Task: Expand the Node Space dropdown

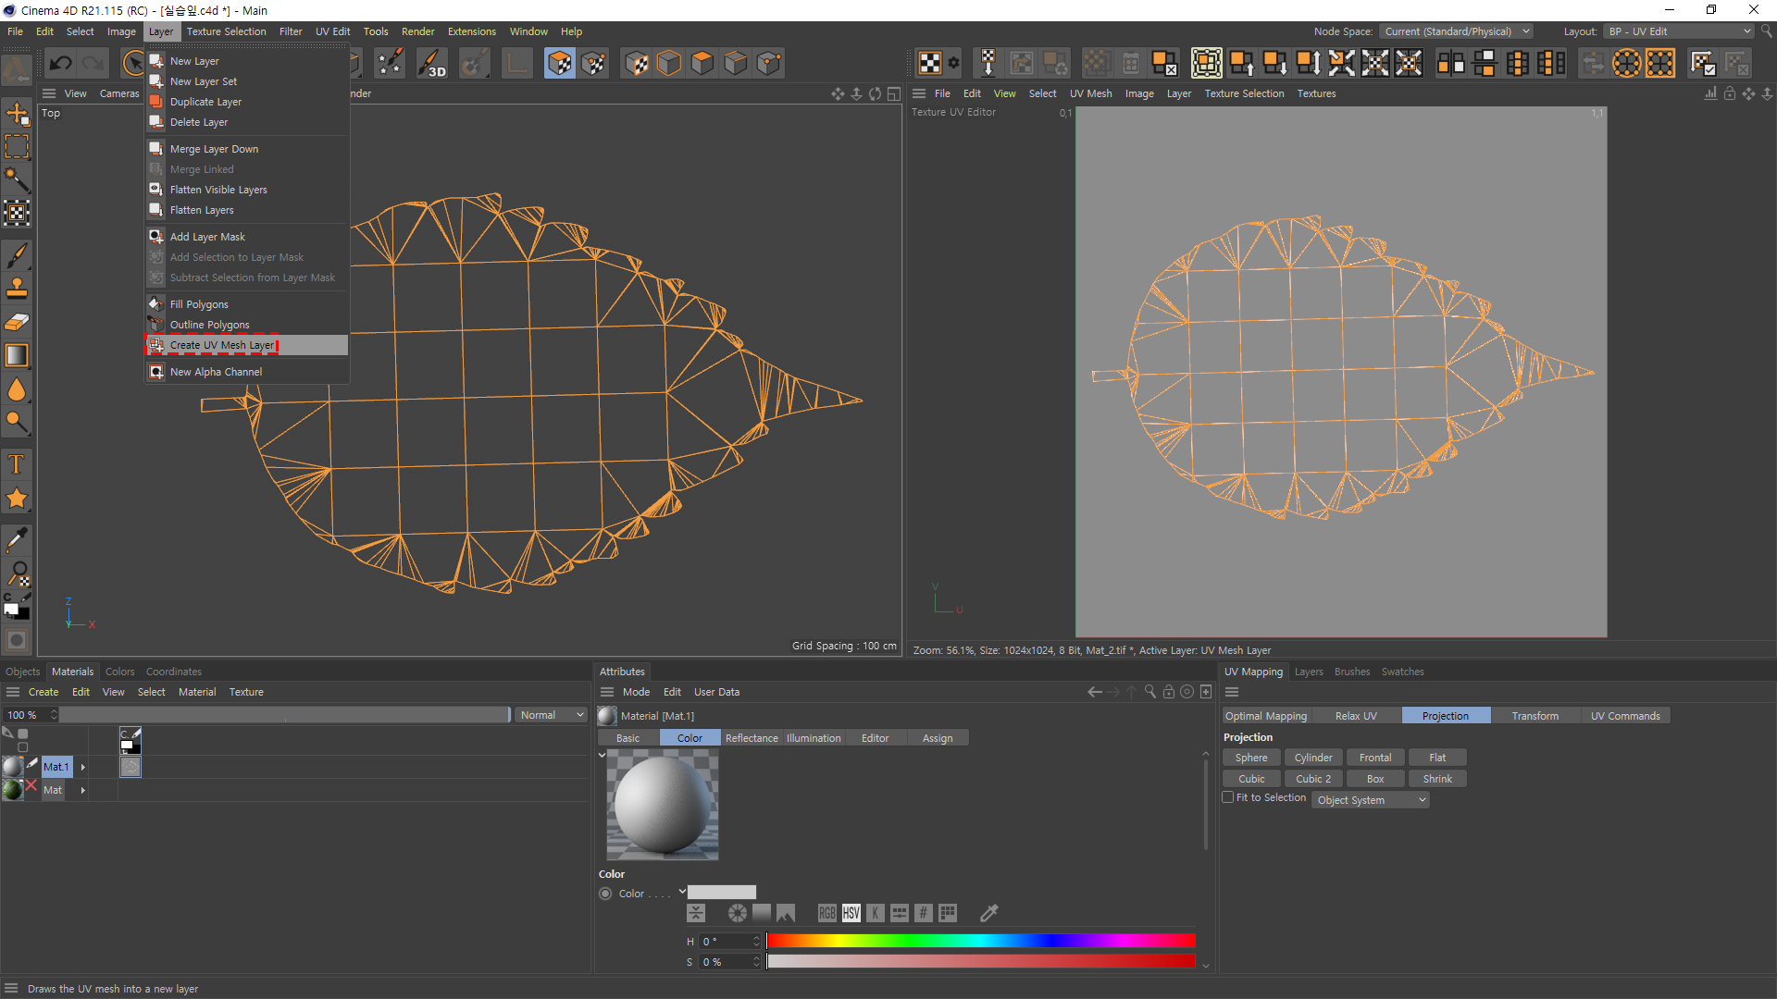Action: click(1456, 31)
